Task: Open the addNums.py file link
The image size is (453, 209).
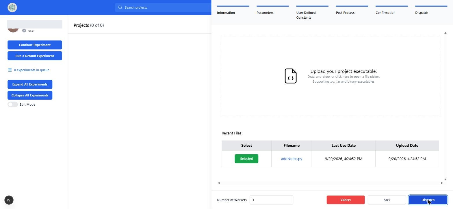Action: pos(292,159)
